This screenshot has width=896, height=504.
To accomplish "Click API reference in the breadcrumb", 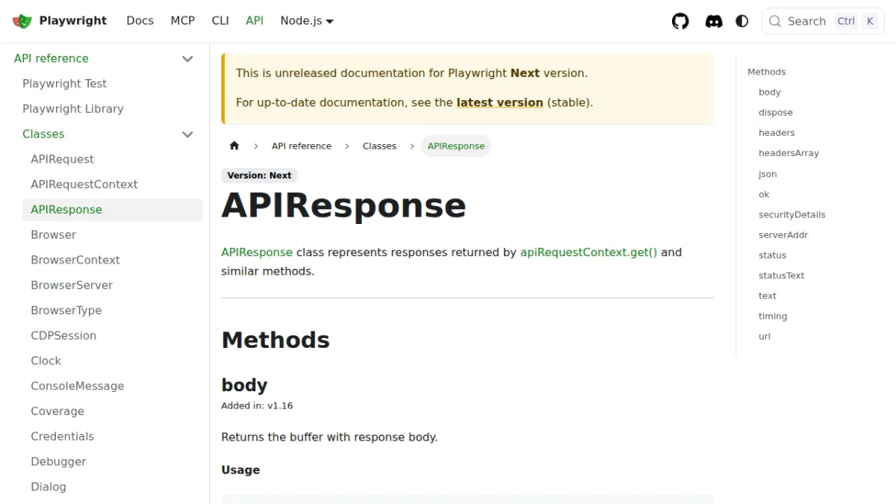I will coord(302,146).
